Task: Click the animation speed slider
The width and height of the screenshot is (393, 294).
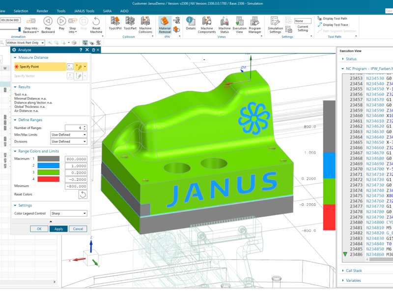Action: [20, 29]
